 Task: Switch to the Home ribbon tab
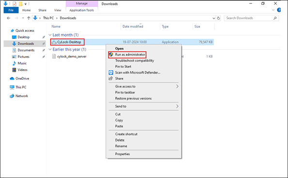(27, 10)
